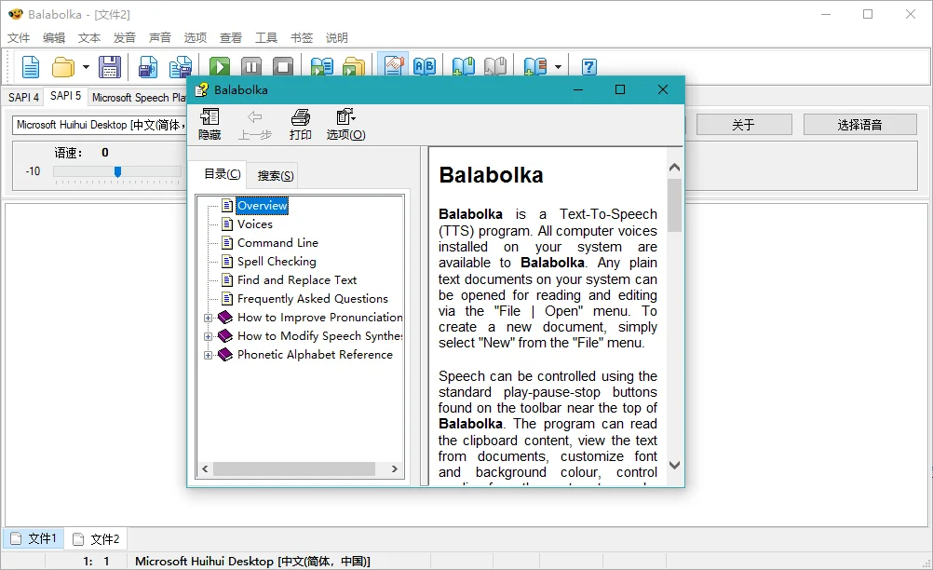
Task: Click left arrow of contents horizontal scrollbar
Action: (x=205, y=468)
